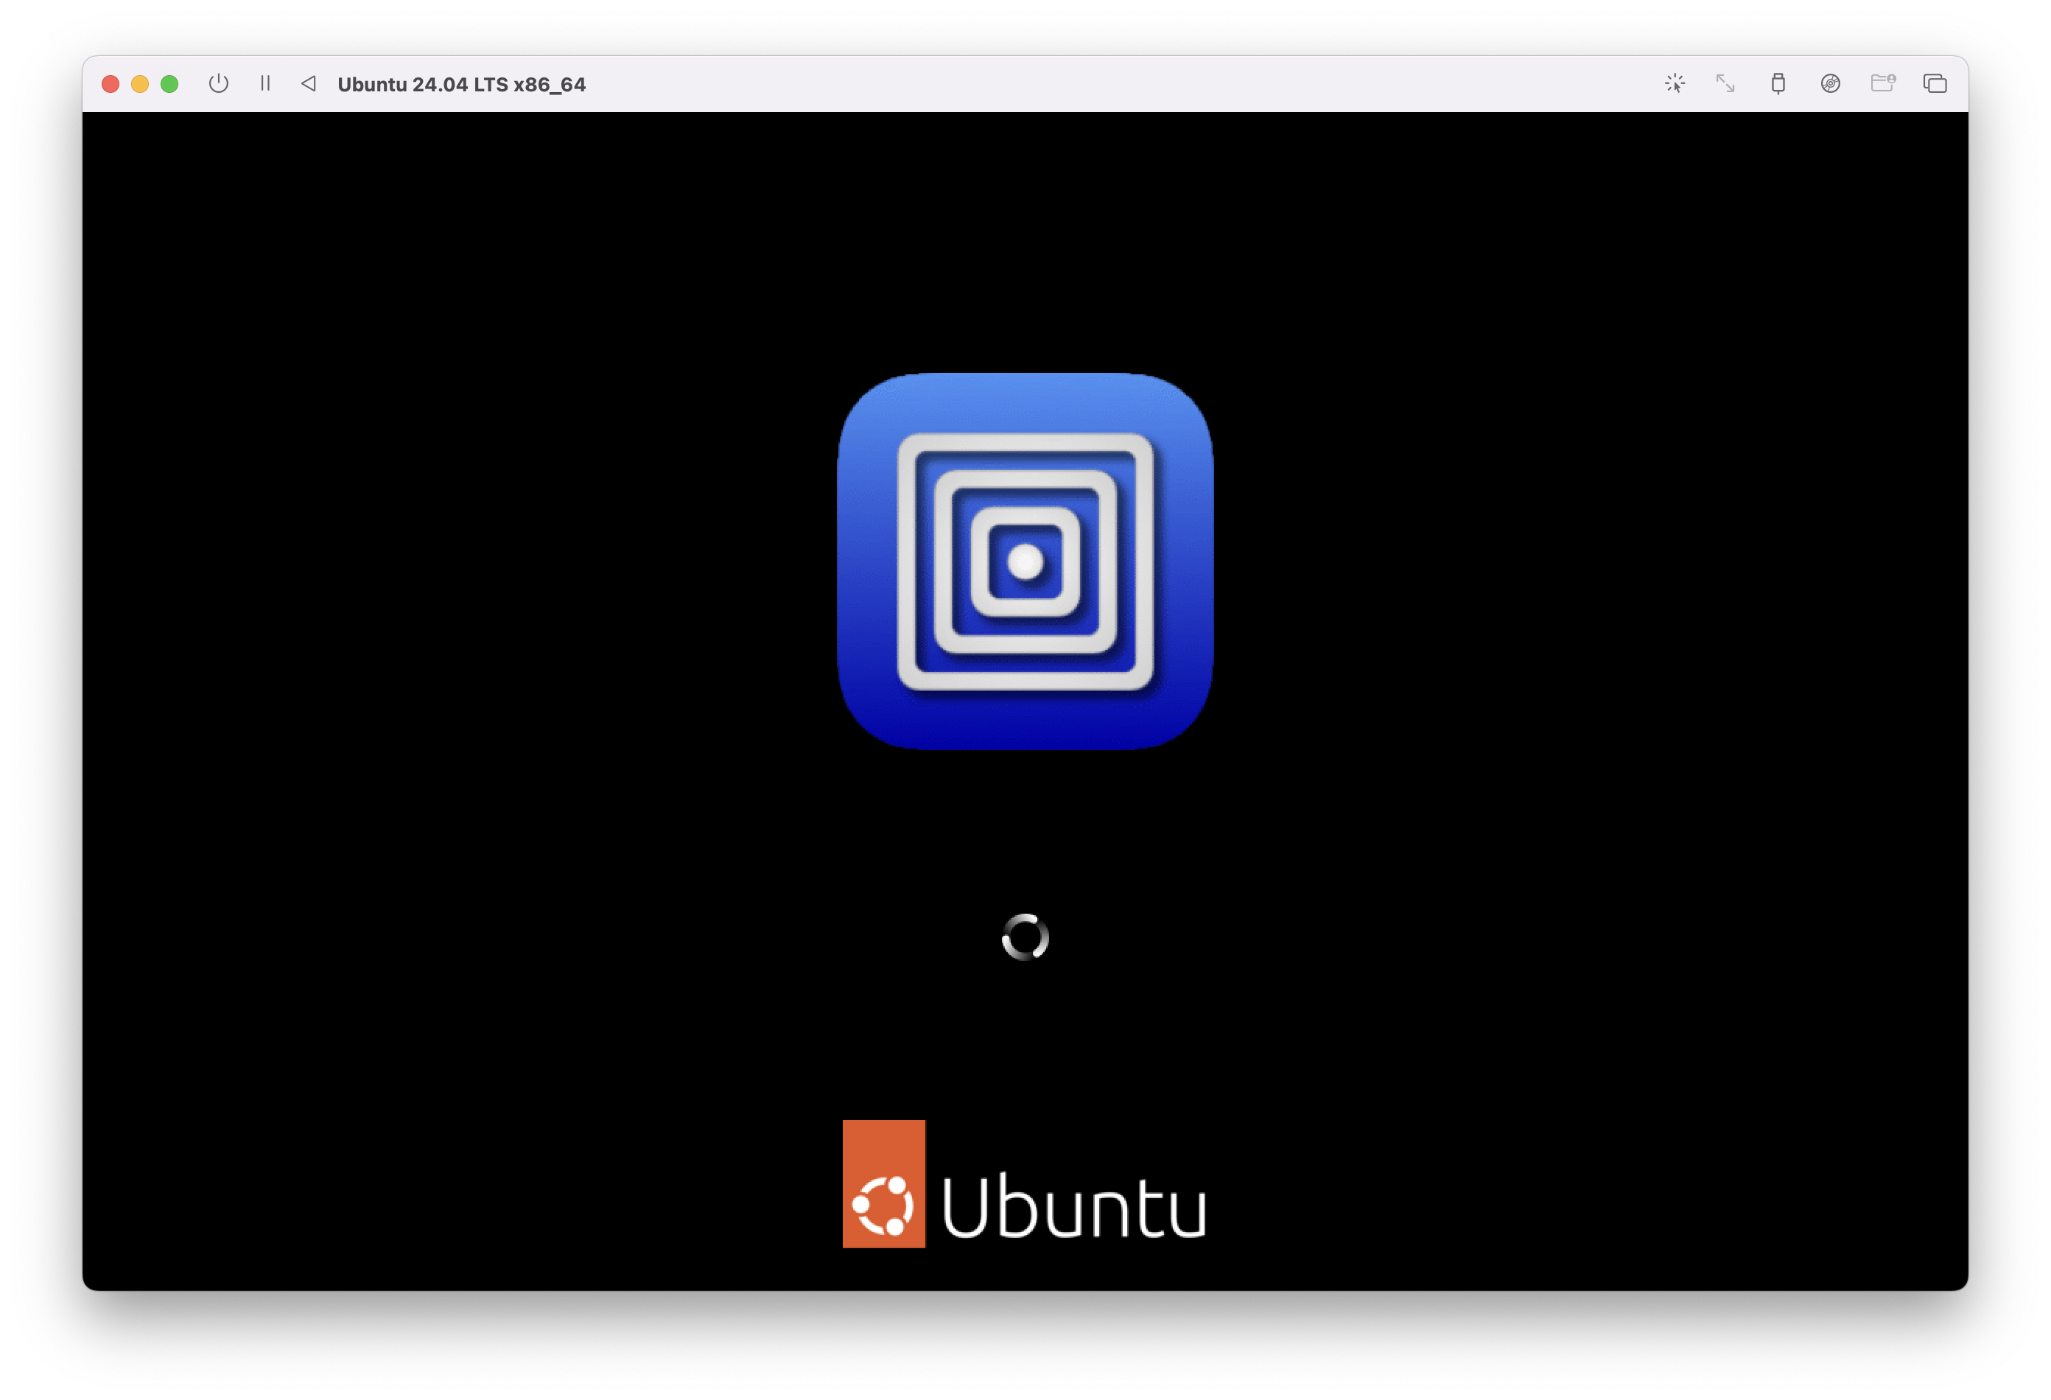Viewport: 2051px width, 1400px height.
Task: Close the VM window with red button
Action: pyautogui.click(x=111, y=84)
